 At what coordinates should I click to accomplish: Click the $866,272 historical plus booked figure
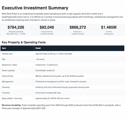click(x=78, y=27)
